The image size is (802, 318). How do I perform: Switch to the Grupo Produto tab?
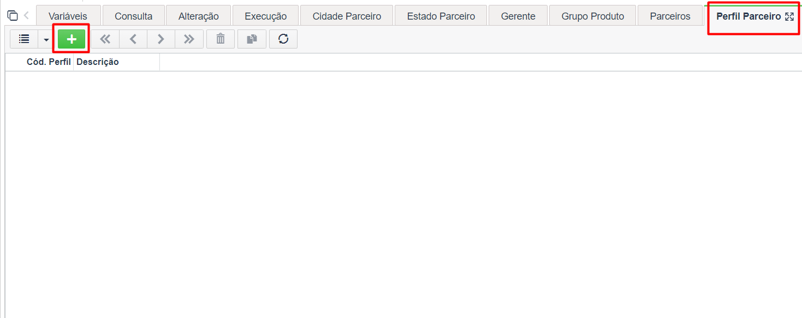tap(592, 16)
